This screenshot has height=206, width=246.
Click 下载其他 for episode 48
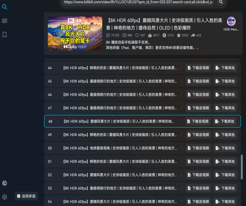[x=225, y=121]
